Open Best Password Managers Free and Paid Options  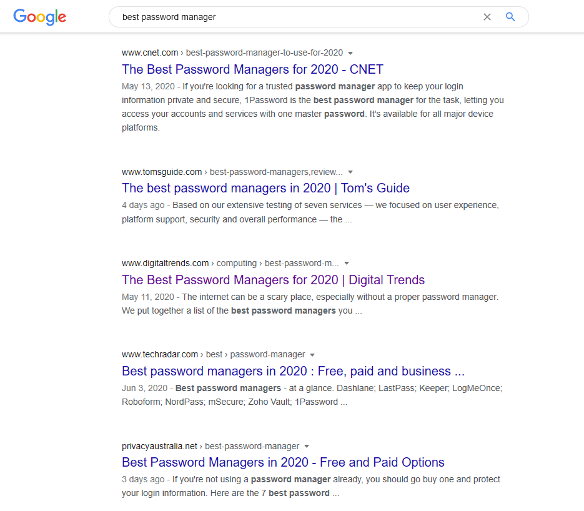[x=283, y=462]
